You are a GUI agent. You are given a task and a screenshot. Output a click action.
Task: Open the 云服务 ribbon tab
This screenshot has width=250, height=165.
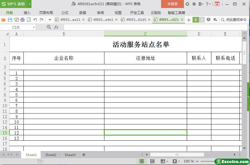pyautogui.click(x=156, y=13)
